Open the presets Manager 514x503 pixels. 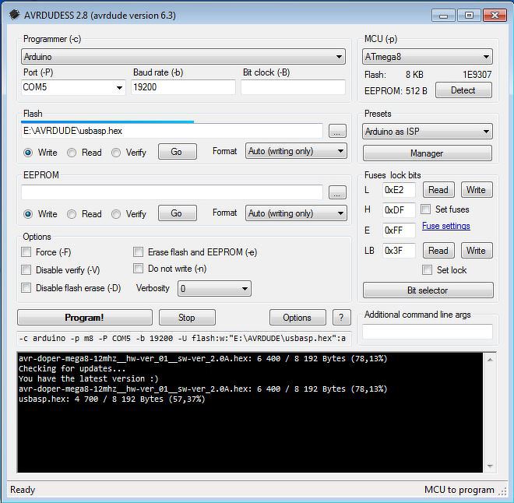point(427,153)
